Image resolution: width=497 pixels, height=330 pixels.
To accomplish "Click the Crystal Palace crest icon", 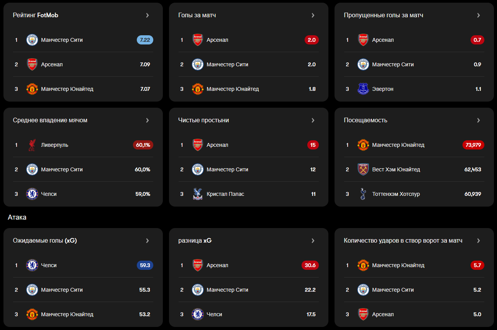I will pos(197,194).
